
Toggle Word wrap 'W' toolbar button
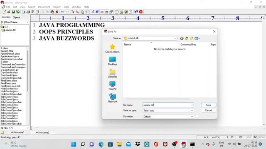click(97, 12)
